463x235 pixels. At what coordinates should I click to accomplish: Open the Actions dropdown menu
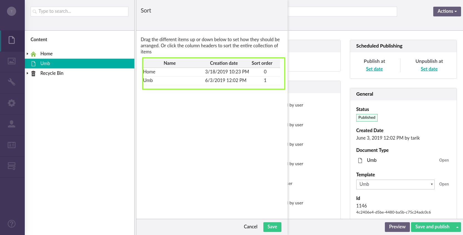447,11
